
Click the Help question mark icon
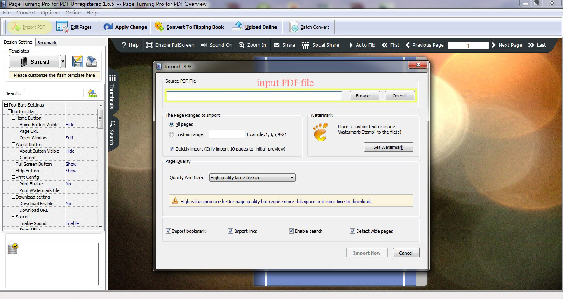pyautogui.click(x=124, y=45)
